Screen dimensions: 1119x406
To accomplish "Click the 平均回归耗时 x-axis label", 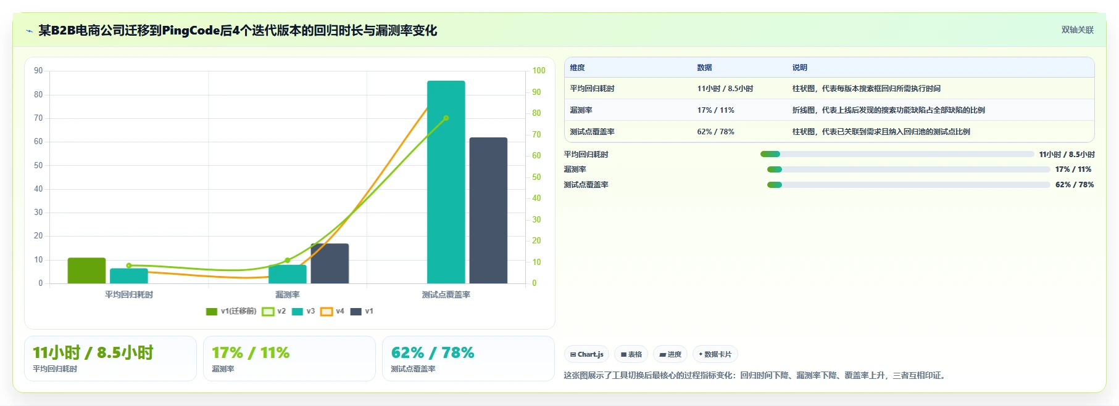I will (129, 295).
